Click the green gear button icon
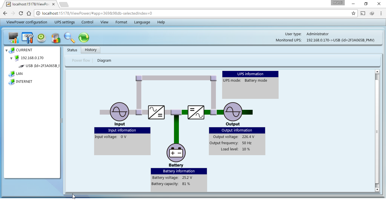The image size is (386, 205). click(x=42, y=38)
